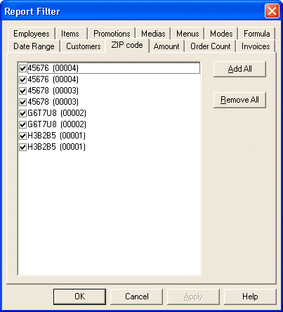Open the Menus tab
Image resolution: width=283 pixels, height=312 pixels.
pos(187,34)
